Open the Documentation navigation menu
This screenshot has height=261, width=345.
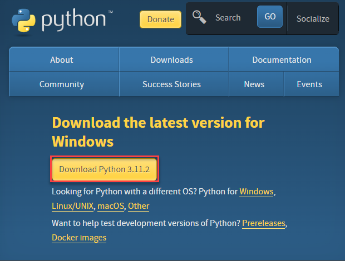(282, 60)
